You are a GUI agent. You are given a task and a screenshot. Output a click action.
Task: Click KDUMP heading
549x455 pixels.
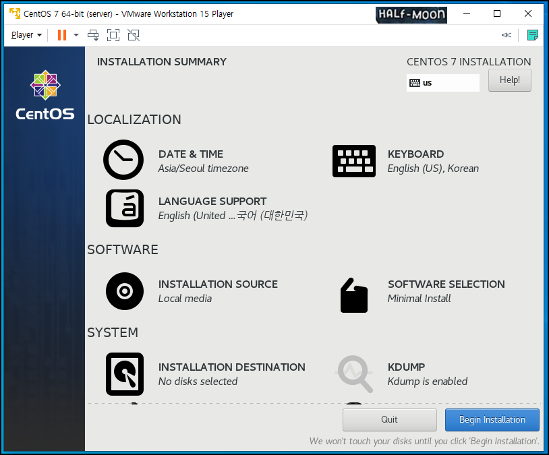[406, 367]
